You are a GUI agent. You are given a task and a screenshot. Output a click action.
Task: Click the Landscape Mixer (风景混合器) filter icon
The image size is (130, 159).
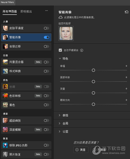pos(5,62)
